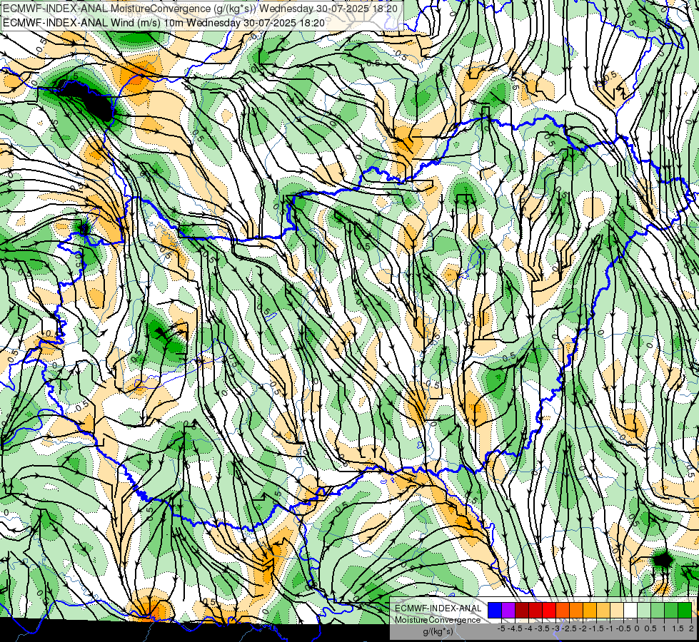Screen dimensions: 699x642
Task: Click the palest green swatch between 0 and 0.5
Action: coord(644,610)
